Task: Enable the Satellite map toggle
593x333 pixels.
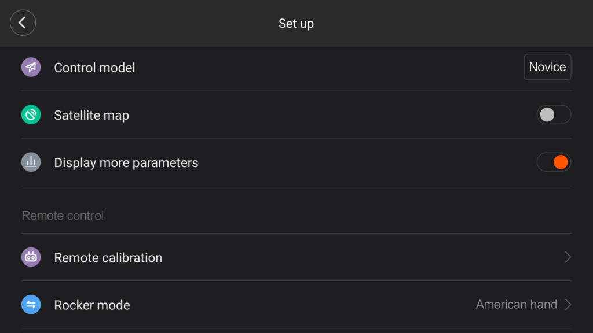Action: (x=554, y=115)
